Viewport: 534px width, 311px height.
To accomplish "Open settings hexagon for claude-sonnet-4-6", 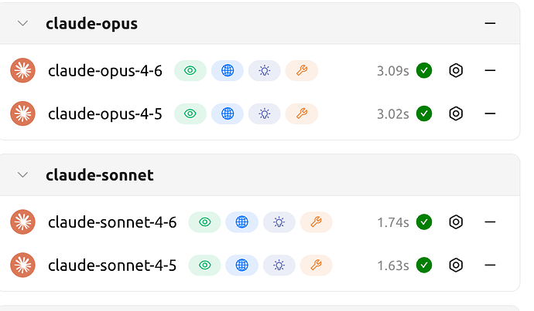I will [456, 222].
